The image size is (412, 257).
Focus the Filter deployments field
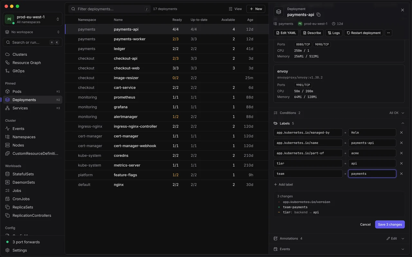[109, 9]
